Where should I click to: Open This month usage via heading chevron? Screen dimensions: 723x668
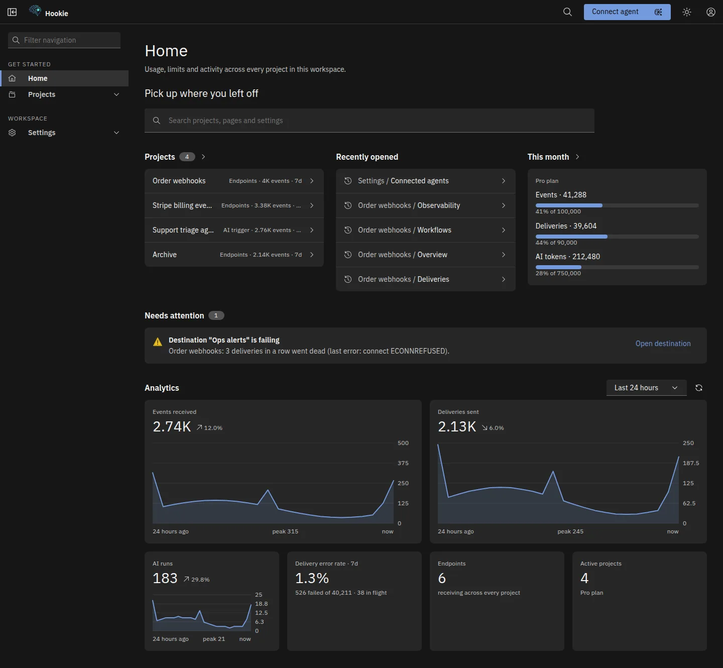(x=577, y=157)
